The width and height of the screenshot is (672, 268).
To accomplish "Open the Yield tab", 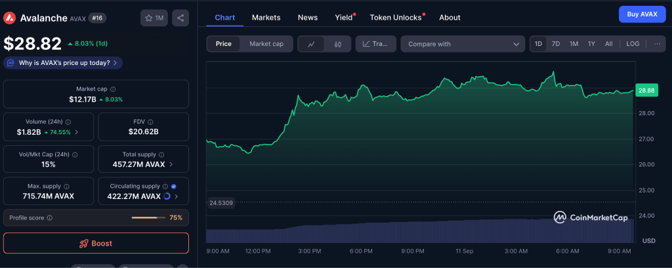I will coord(344,18).
